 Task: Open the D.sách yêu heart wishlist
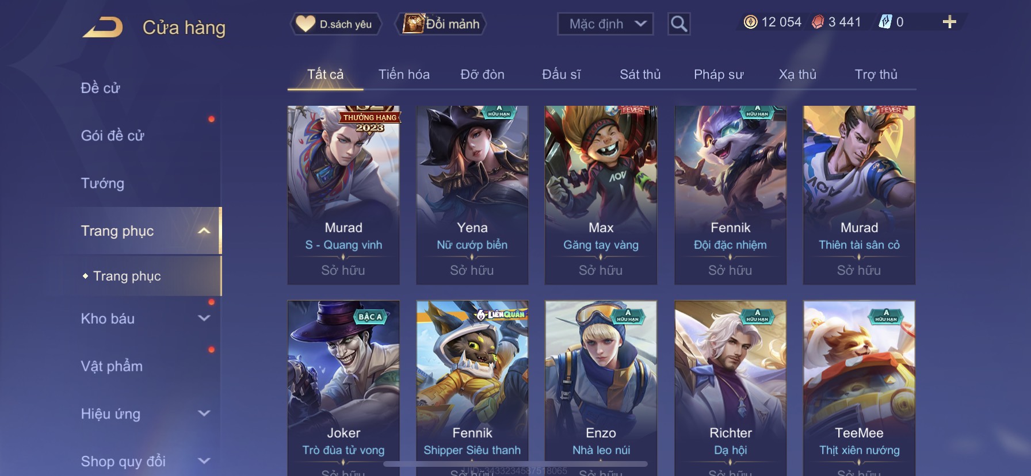click(x=335, y=24)
